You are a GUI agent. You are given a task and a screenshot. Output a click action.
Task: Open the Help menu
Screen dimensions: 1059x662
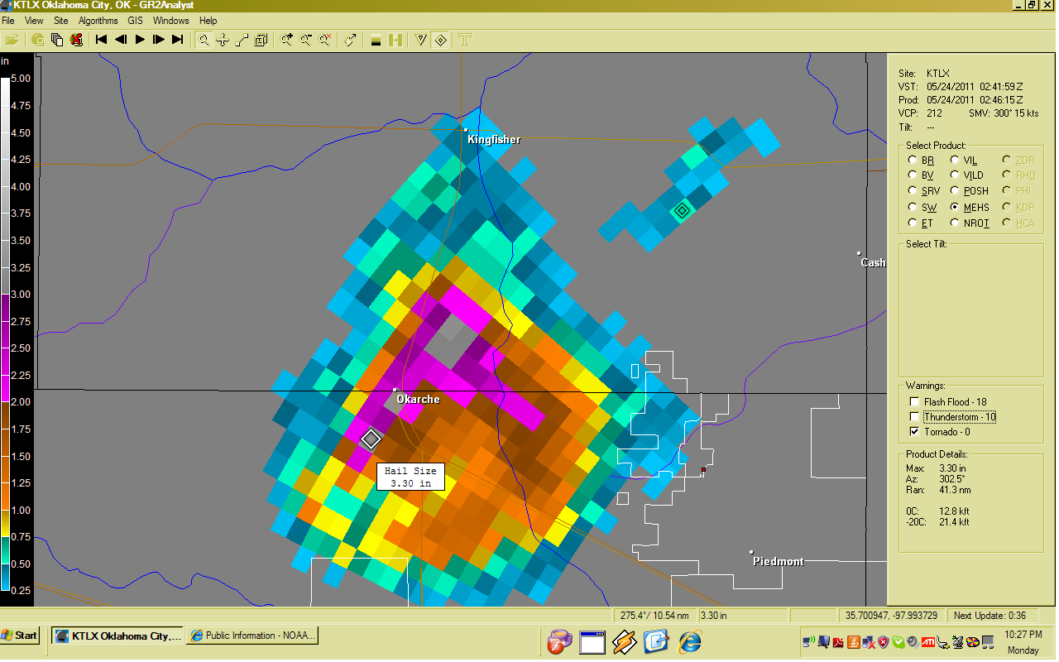208,21
